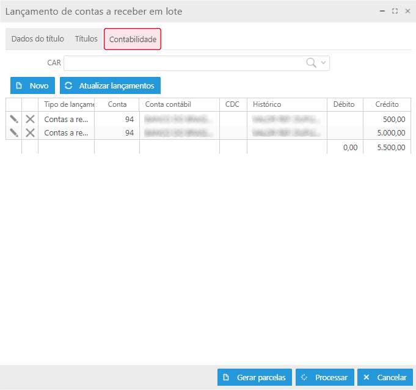The width and height of the screenshot is (416, 390).
Task: Click the edit pencil icon in first row
Action: click(14, 120)
